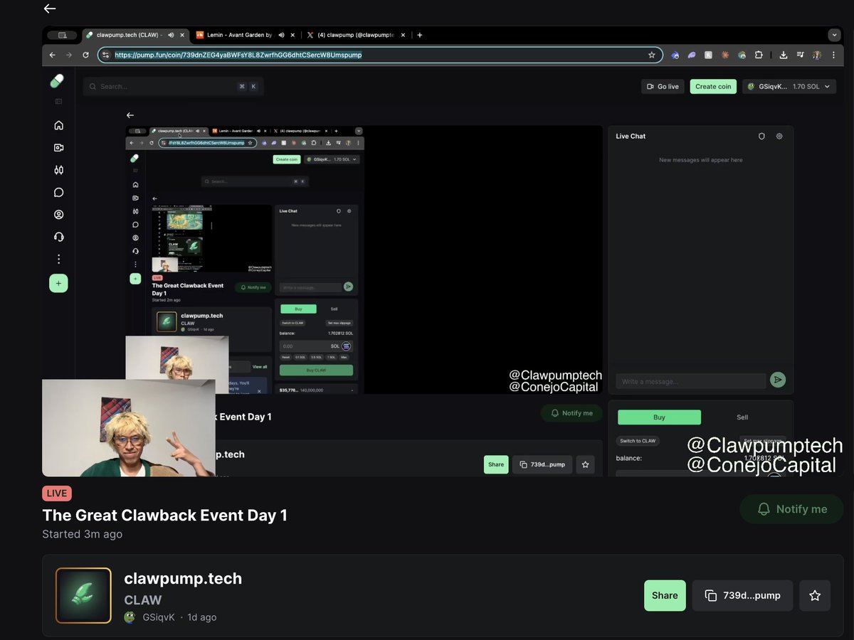The image size is (854, 640).
Task: Click red LIVE badge above title
Action: [57, 493]
